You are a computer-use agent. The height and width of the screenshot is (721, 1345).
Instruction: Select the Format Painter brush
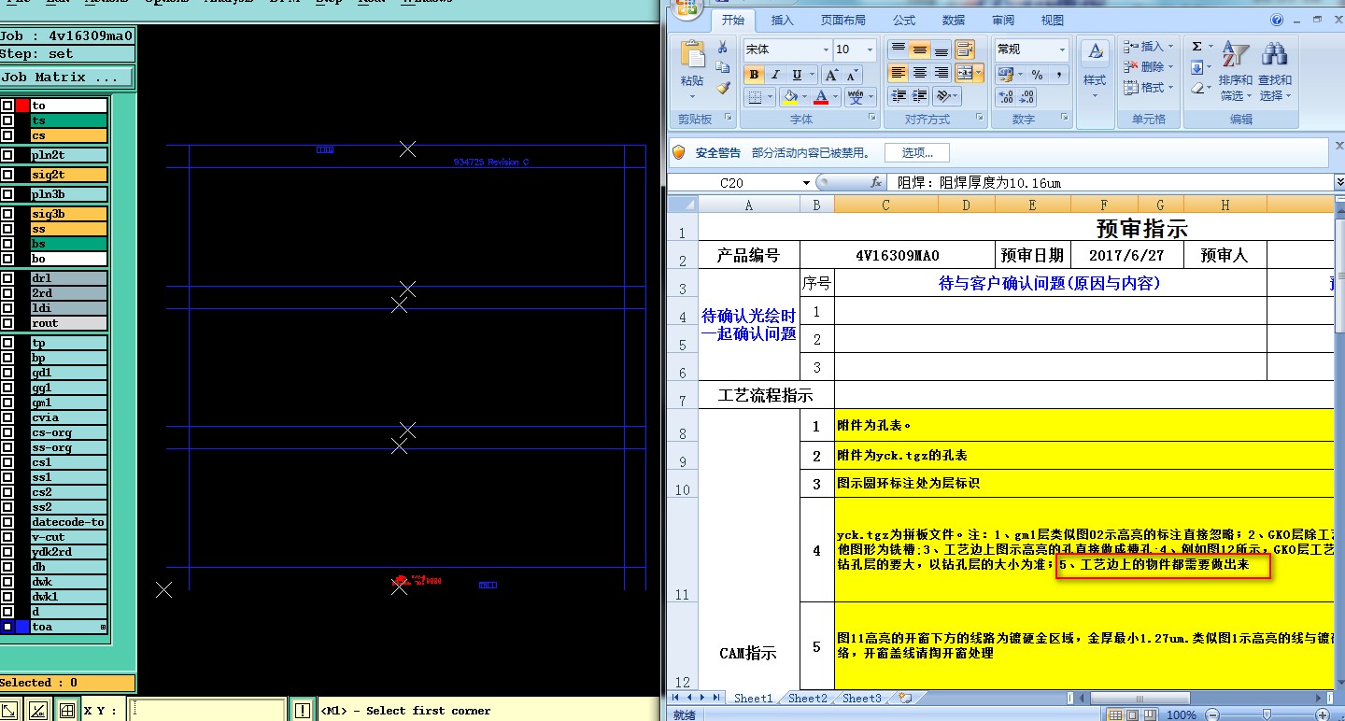(x=722, y=88)
